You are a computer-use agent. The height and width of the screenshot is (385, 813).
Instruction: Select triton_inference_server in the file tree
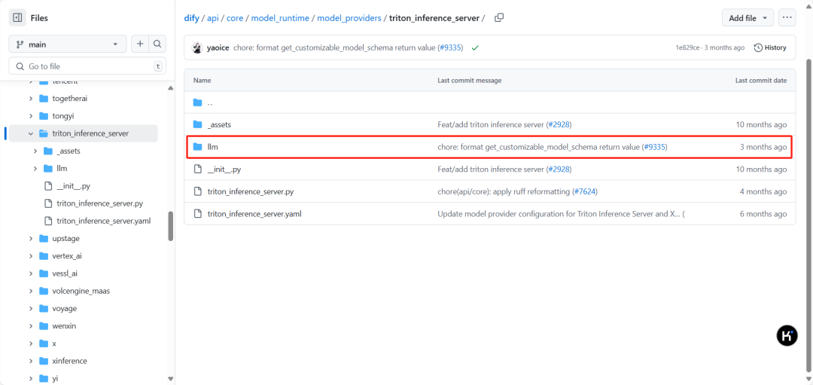tap(91, 133)
